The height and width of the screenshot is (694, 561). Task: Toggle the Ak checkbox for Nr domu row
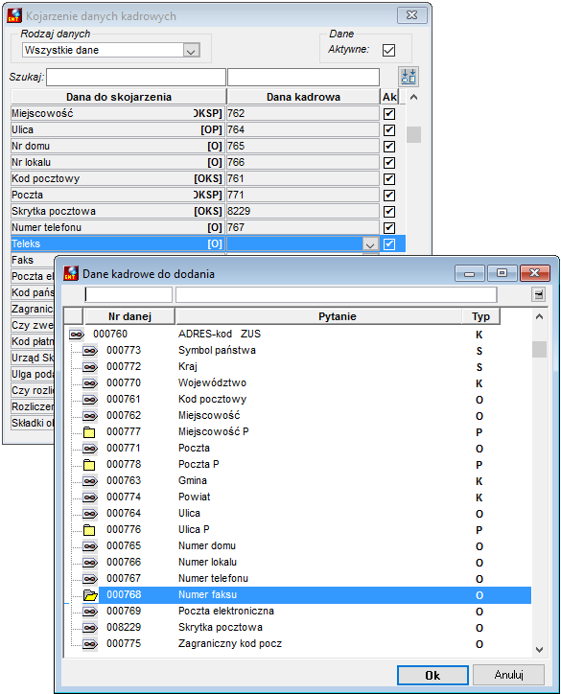tap(389, 147)
